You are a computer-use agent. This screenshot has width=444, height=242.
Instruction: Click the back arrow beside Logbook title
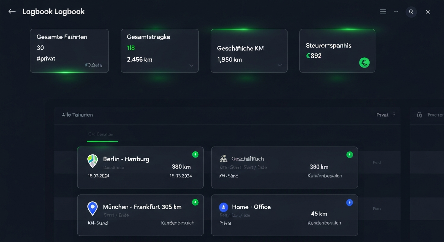coord(12,12)
